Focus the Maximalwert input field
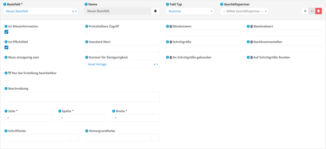Screen dimensions: 326x149 click(284, 33)
